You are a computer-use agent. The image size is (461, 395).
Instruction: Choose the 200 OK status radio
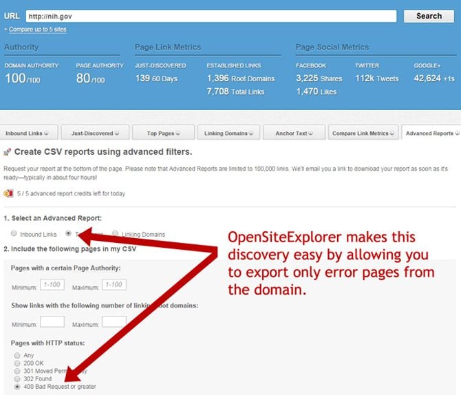[x=17, y=363]
